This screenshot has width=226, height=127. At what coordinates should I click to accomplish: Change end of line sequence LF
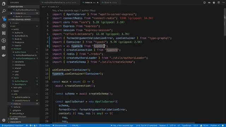click(x=179, y=126)
